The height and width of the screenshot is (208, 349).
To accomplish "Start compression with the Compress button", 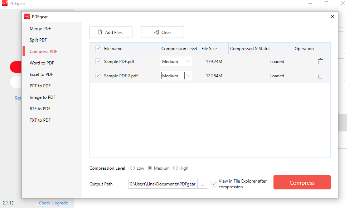I will (x=302, y=182).
